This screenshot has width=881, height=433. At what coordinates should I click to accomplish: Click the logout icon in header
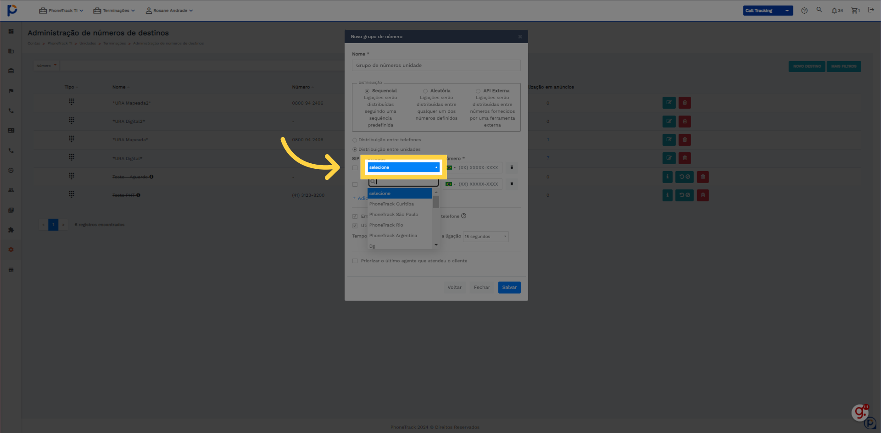871,10
